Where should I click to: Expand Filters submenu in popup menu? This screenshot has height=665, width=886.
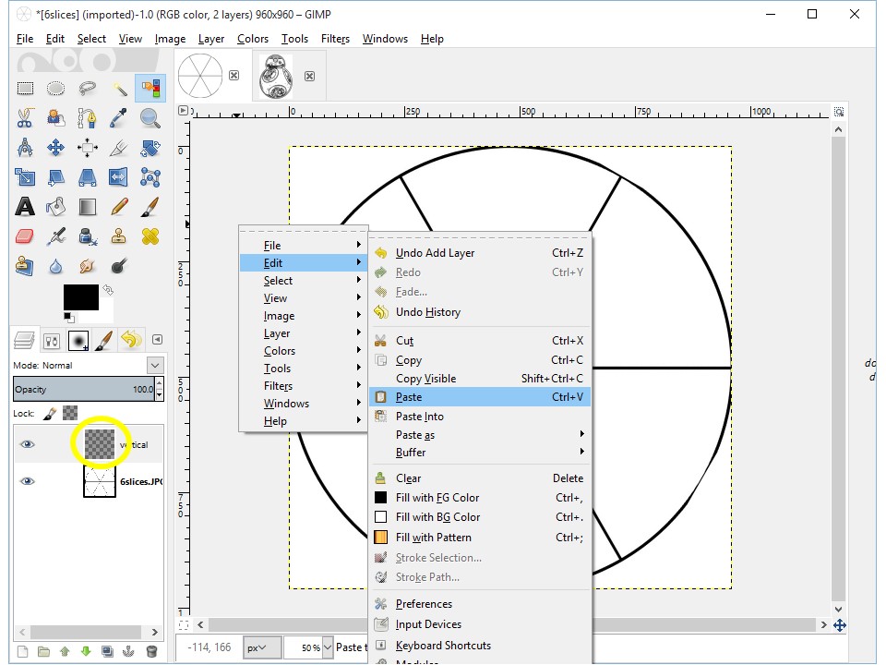point(304,386)
